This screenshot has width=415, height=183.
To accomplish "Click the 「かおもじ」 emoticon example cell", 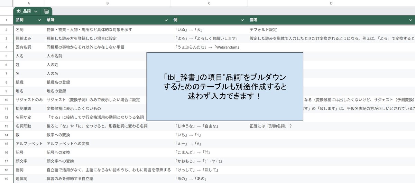I will click(x=209, y=161).
